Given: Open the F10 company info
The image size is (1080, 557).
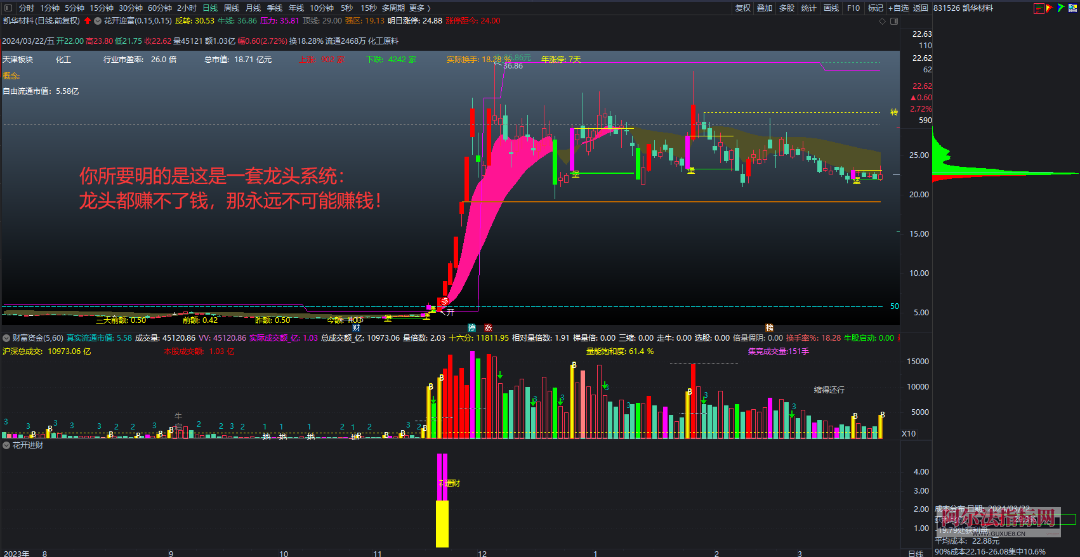Looking at the screenshot, I should (853, 8).
